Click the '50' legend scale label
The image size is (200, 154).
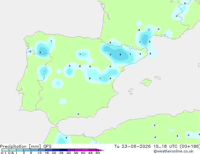97,153
